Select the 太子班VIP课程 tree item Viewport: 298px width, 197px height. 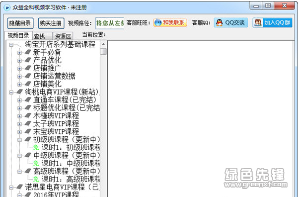pyautogui.click(x=56, y=124)
